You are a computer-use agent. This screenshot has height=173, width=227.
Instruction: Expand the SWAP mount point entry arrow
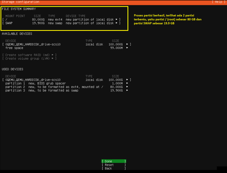pos(117,23)
